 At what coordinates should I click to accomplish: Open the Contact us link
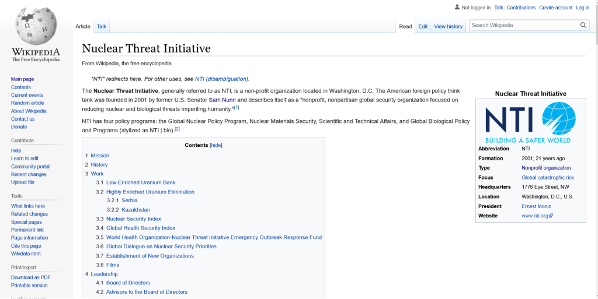[x=23, y=119]
